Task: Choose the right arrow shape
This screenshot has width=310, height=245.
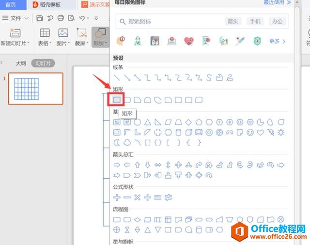Action: [117, 165]
